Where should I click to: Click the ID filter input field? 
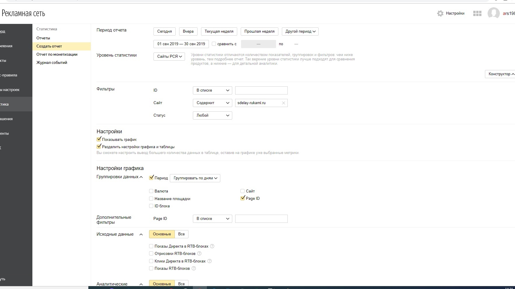coord(261,90)
